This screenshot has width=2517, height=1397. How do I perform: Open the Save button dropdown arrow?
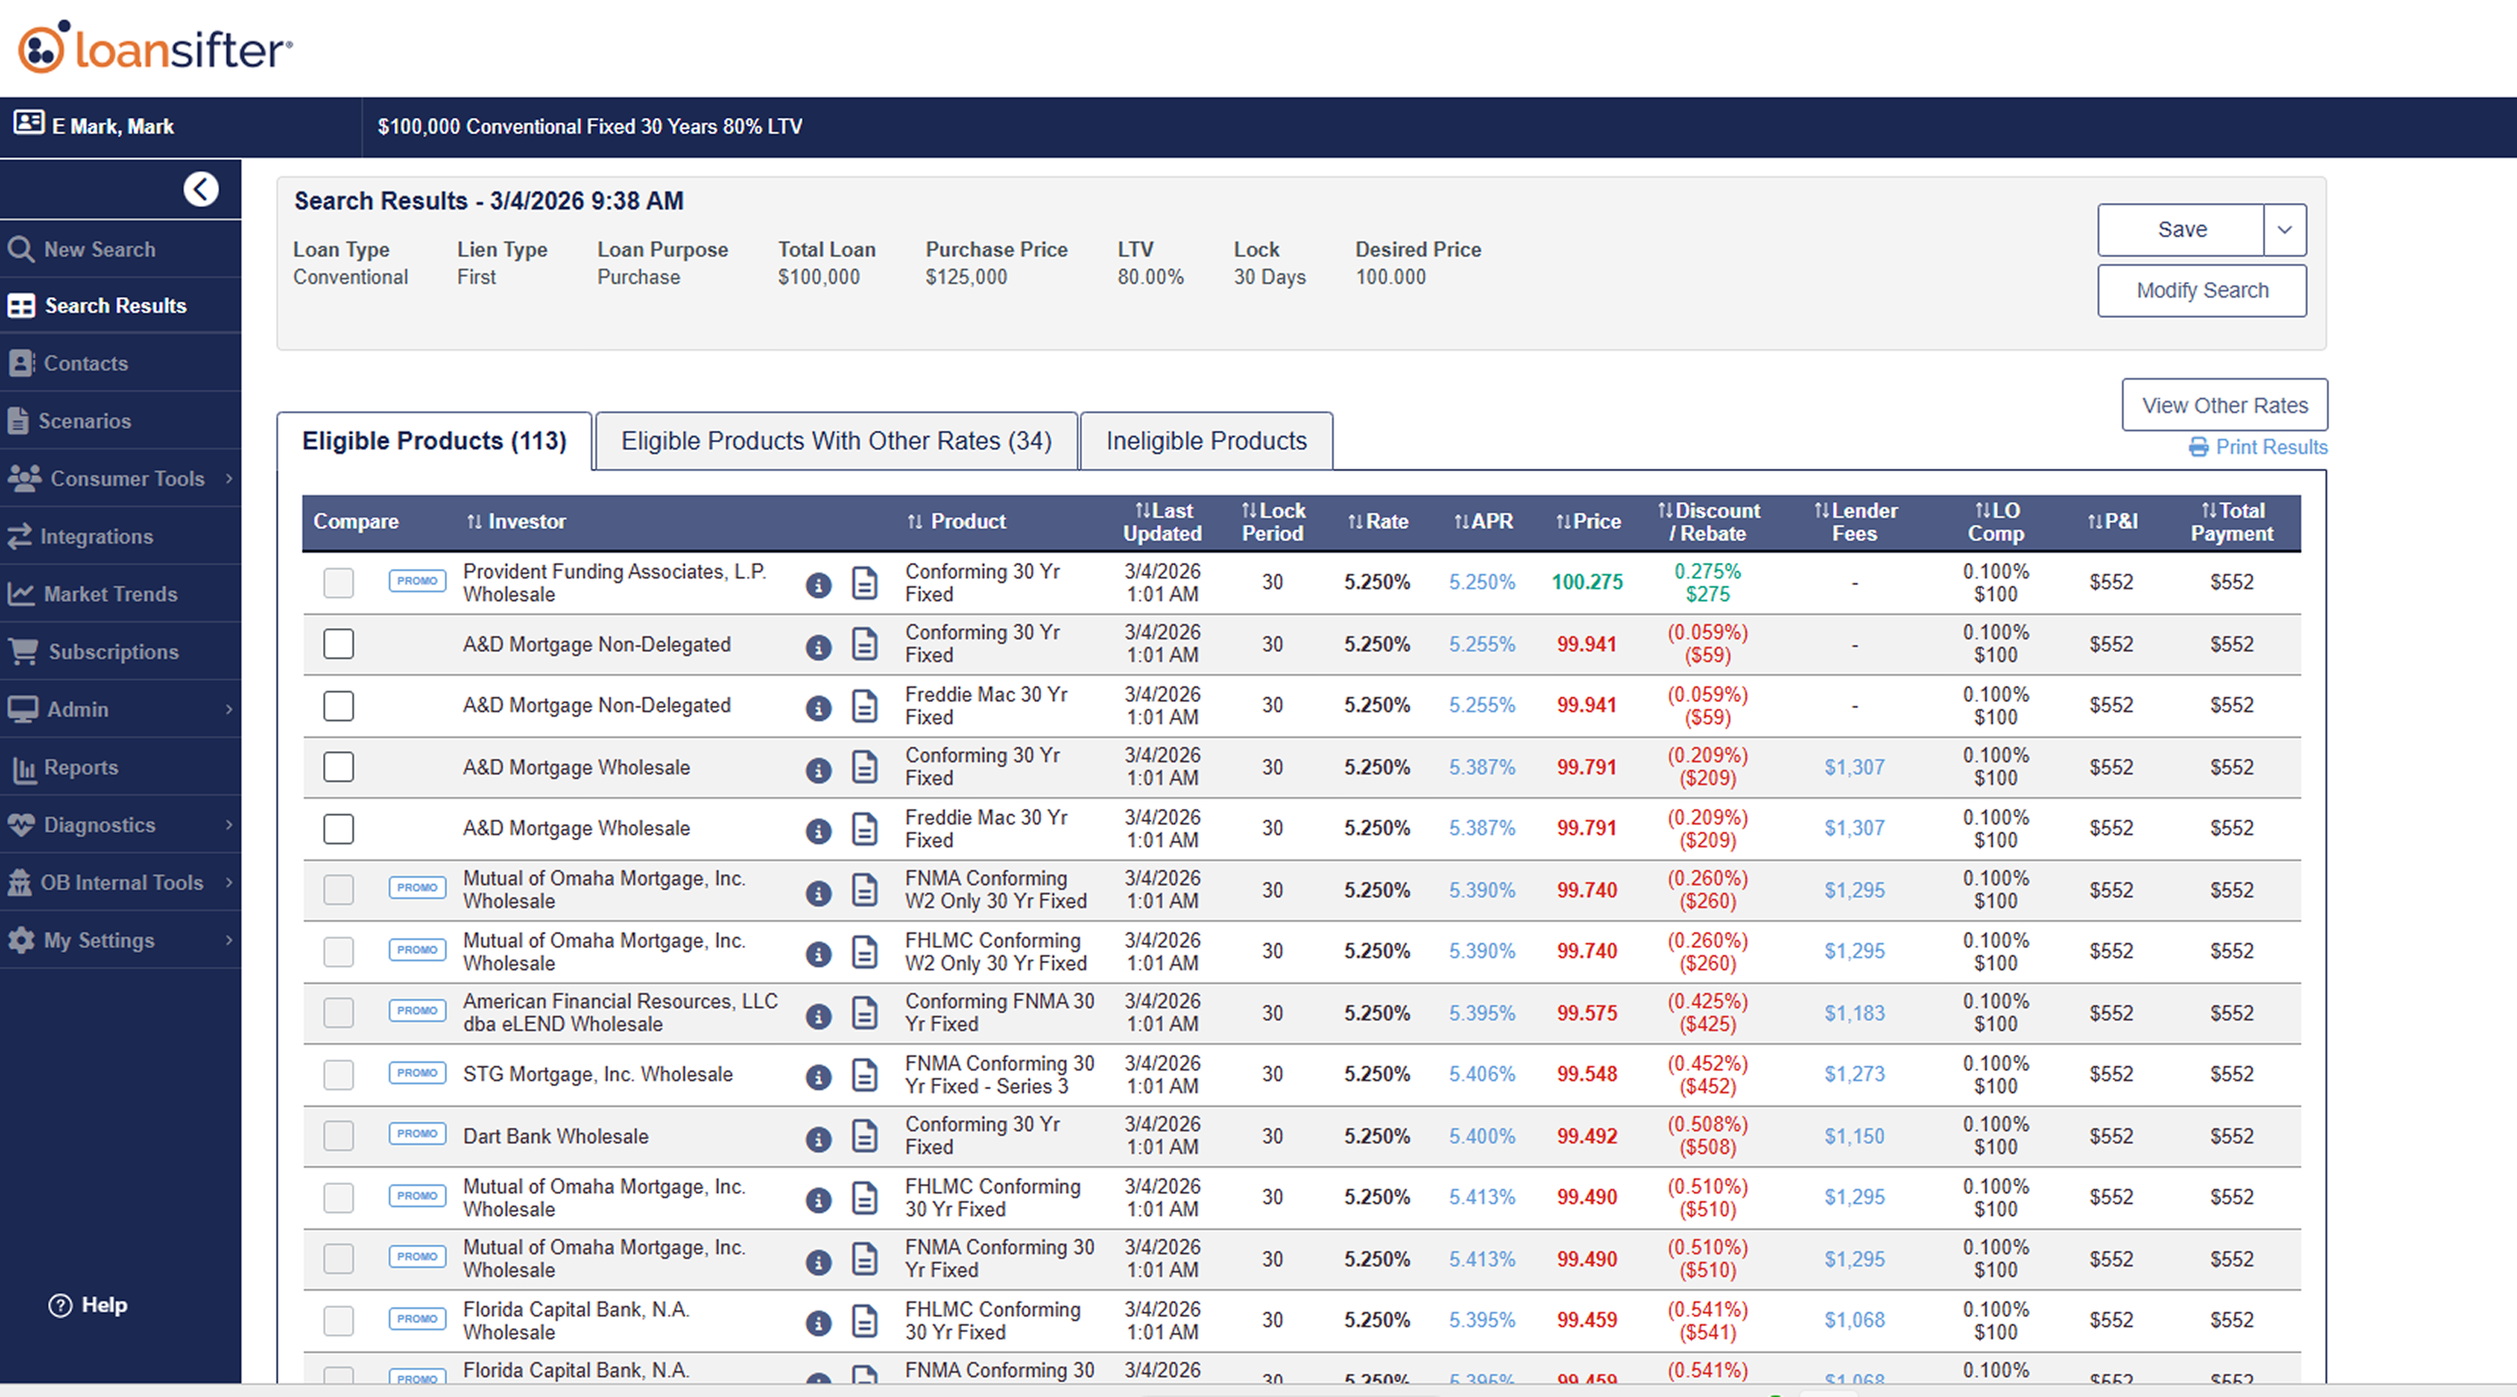click(2285, 229)
